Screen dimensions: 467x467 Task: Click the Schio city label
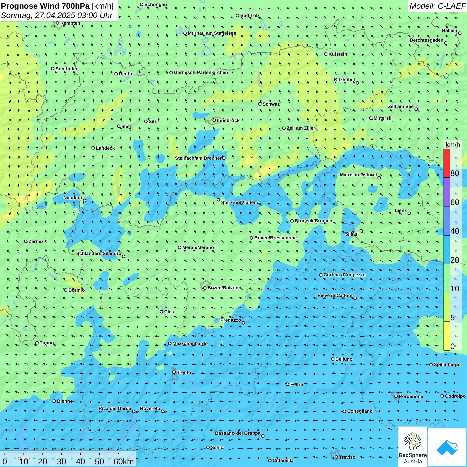pyautogui.click(x=217, y=447)
